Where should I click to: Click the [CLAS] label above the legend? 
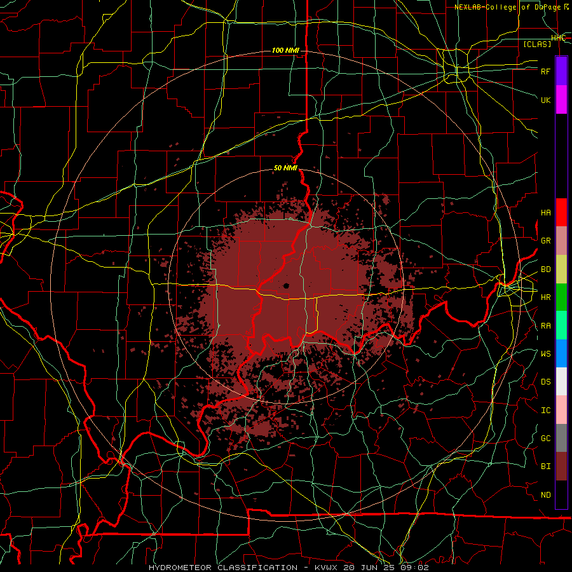537,44
